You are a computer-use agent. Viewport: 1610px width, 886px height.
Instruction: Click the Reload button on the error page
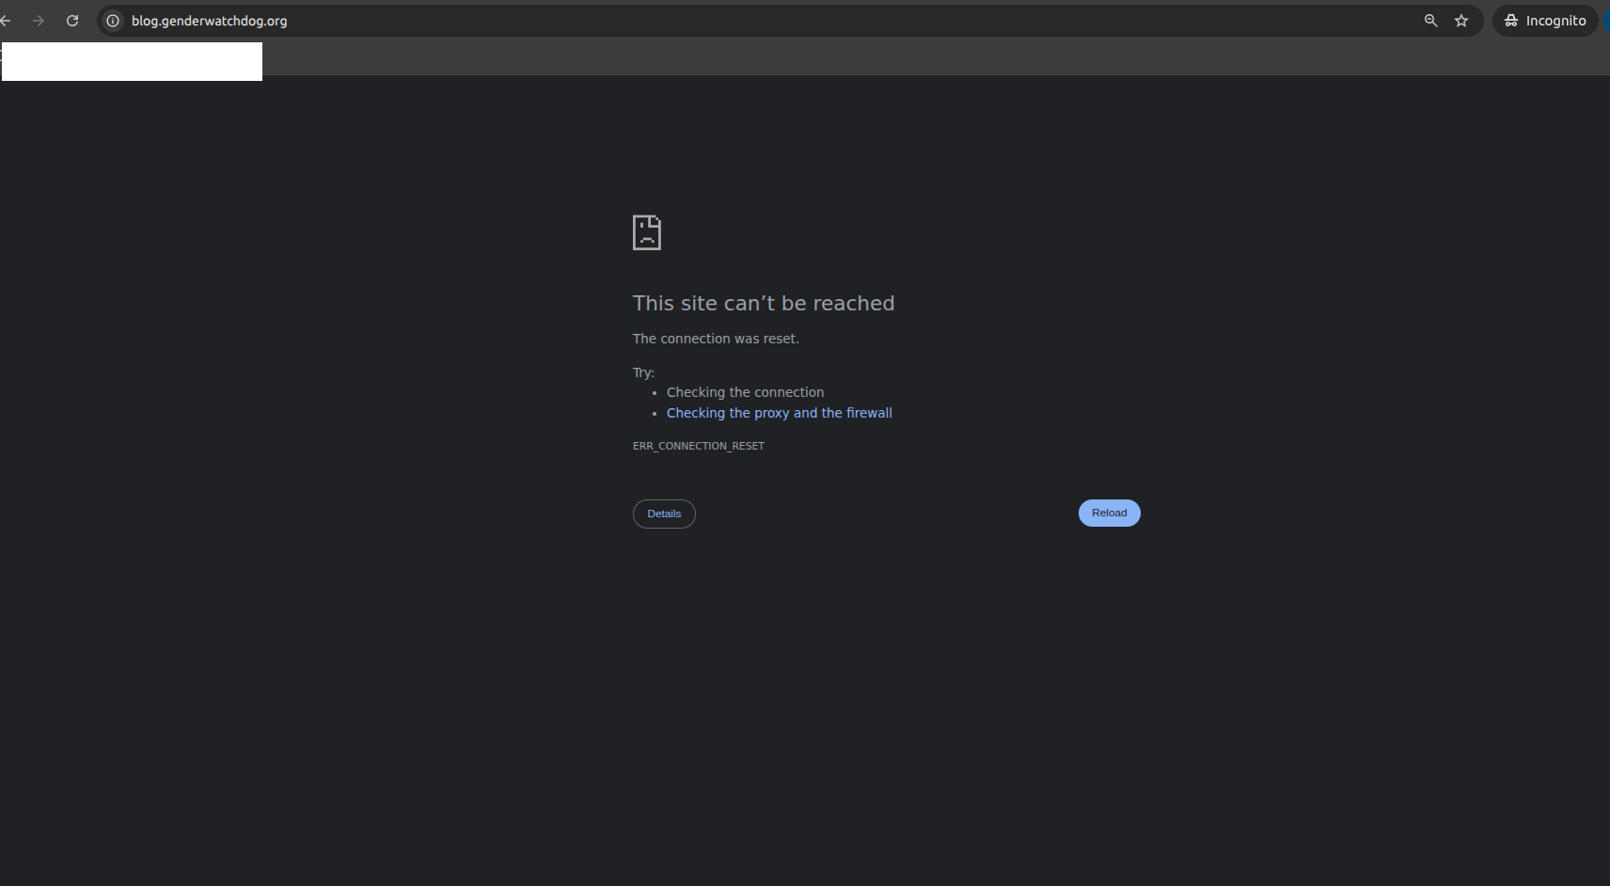(1109, 513)
